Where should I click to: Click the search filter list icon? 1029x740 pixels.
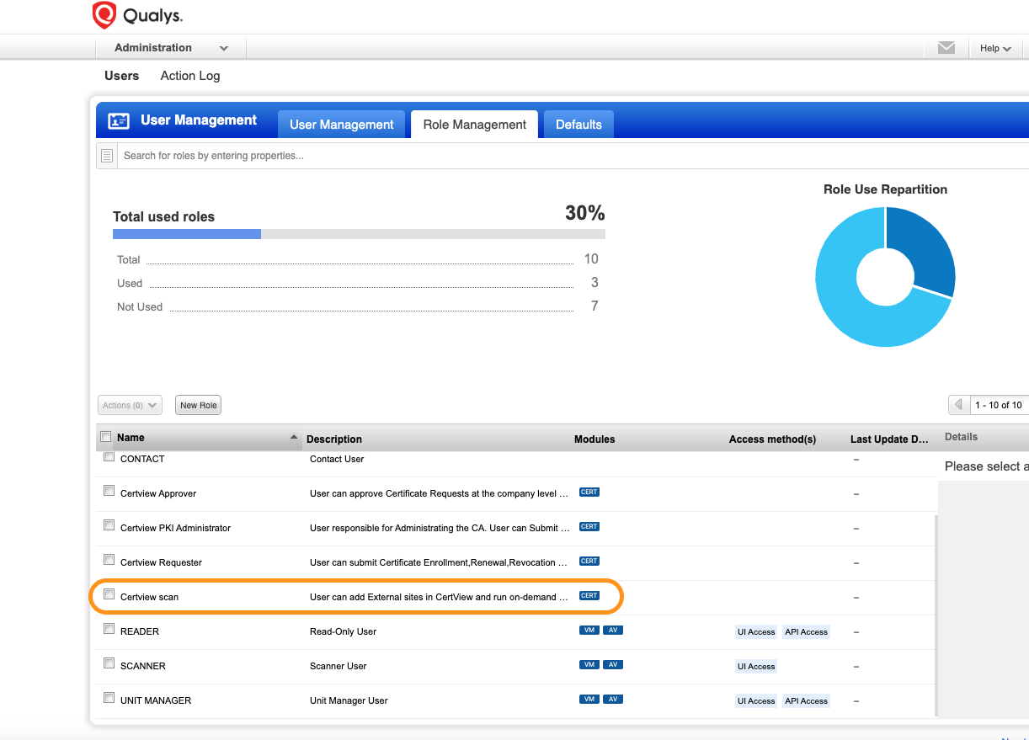[107, 156]
